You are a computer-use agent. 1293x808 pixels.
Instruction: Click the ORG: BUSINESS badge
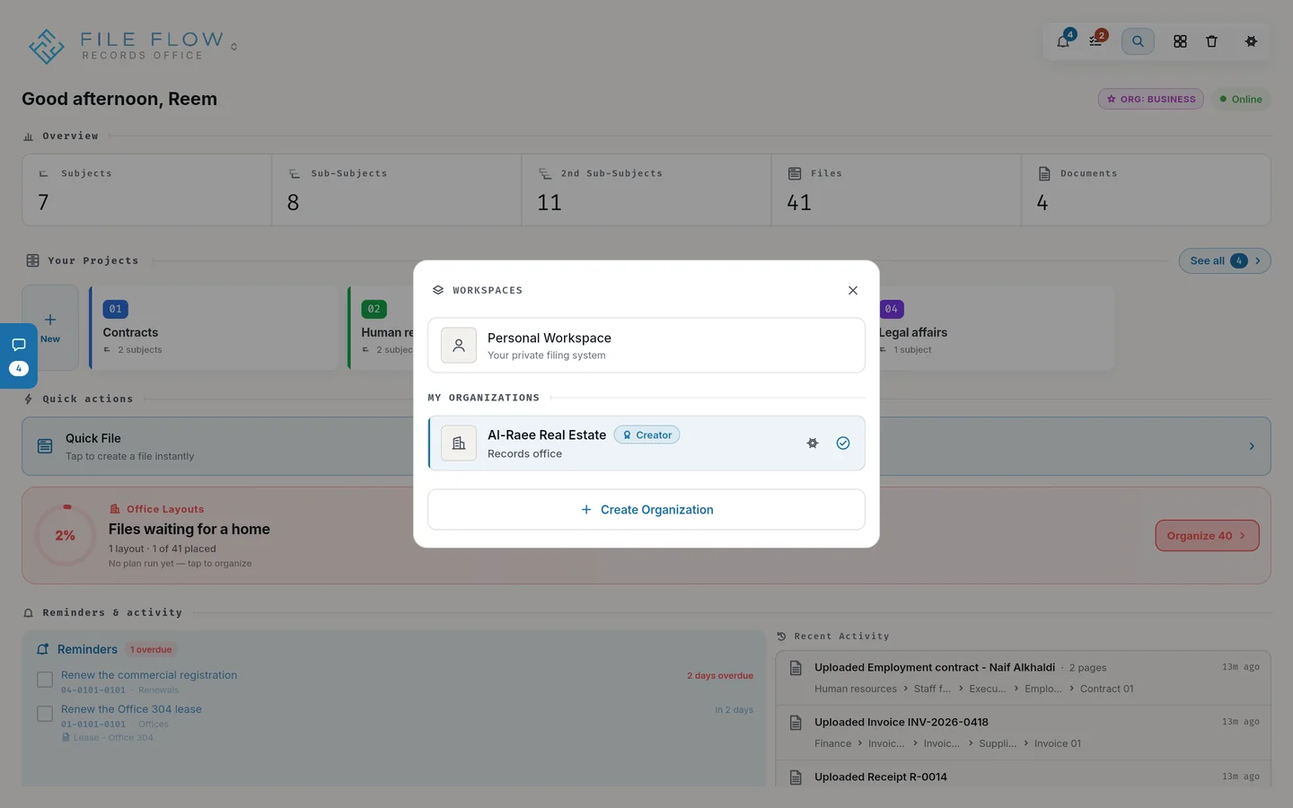[1151, 99]
